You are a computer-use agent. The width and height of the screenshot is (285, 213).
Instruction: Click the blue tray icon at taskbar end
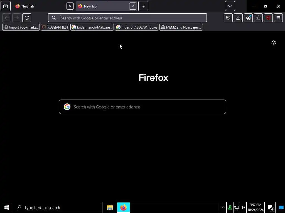(x=281, y=207)
